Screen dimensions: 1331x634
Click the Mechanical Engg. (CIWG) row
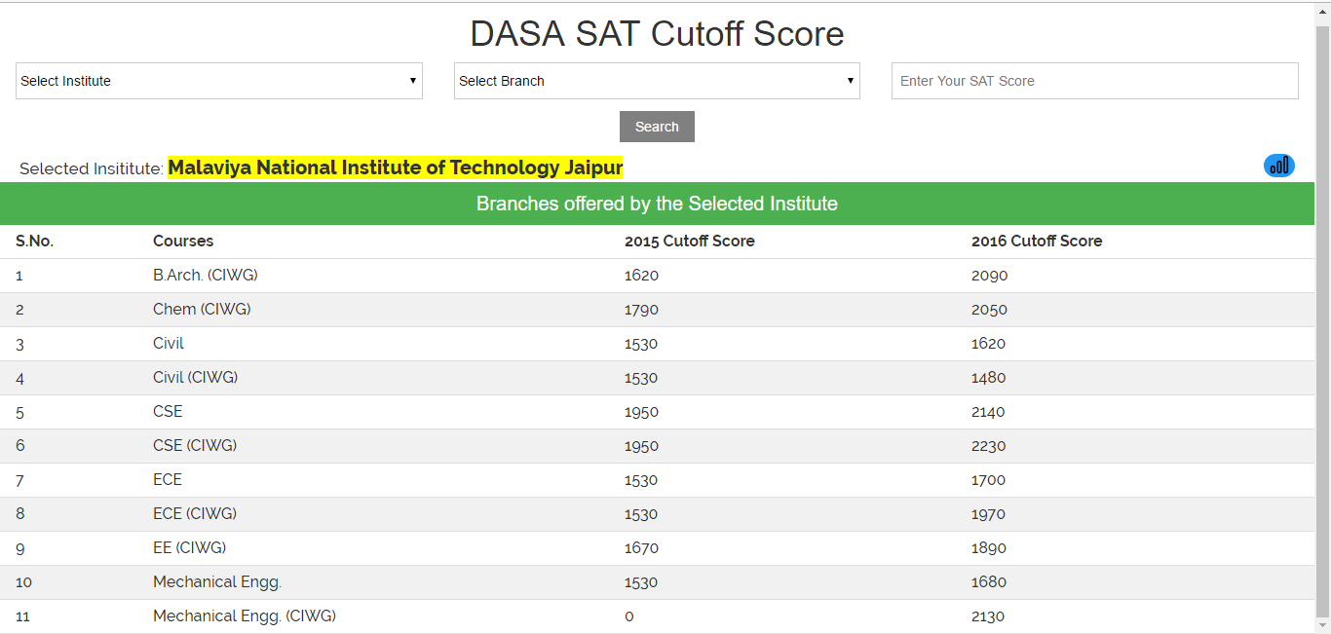[245, 616]
